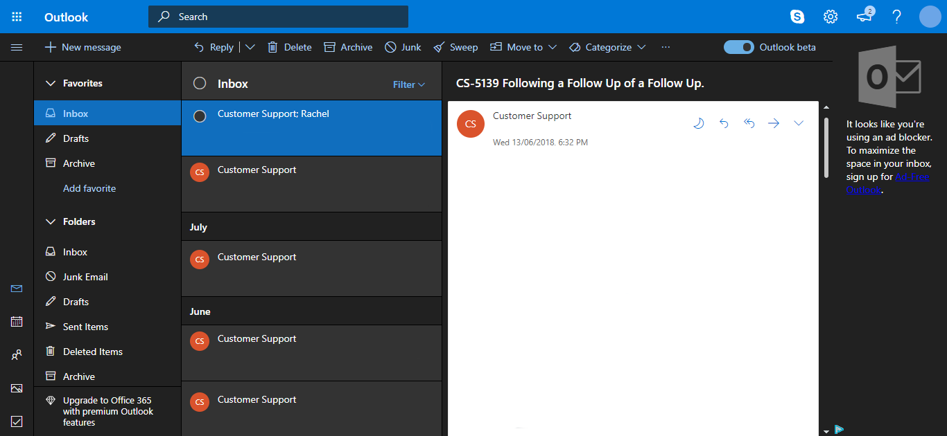Viewport: 947px width, 436px height.
Task: Open the Help question mark
Action: 897,17
